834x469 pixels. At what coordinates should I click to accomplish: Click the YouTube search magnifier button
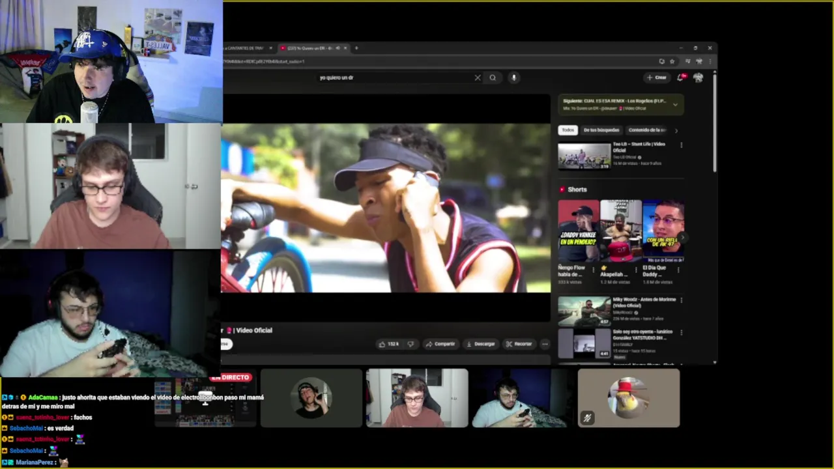[x=493, y=78]
